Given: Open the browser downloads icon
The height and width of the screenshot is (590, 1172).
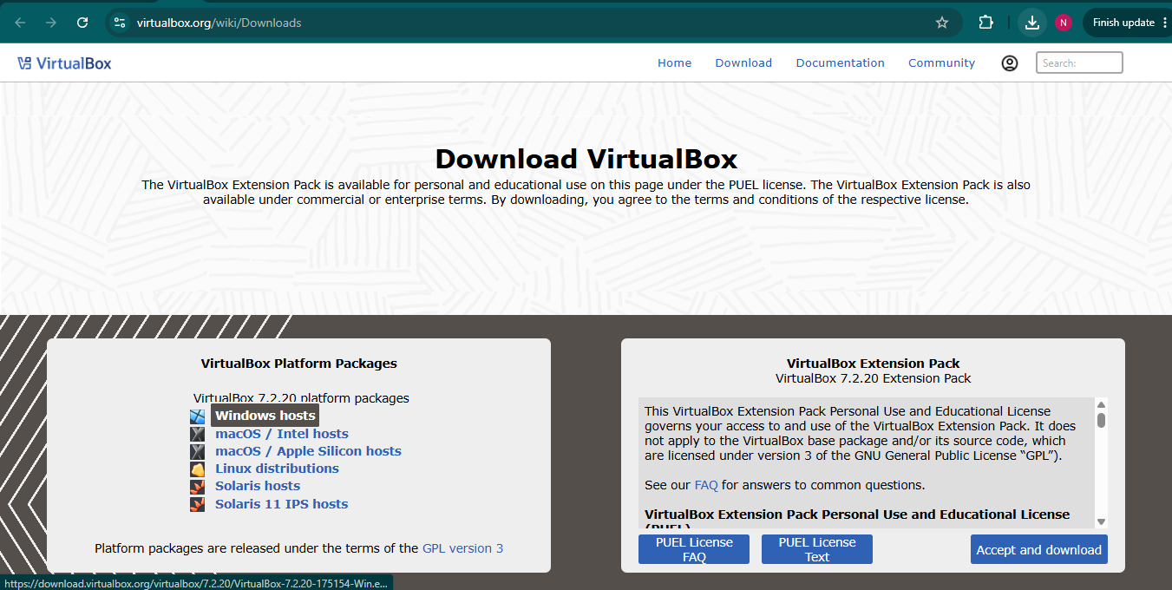Looking at the screenshot, I should [1031, 23].
